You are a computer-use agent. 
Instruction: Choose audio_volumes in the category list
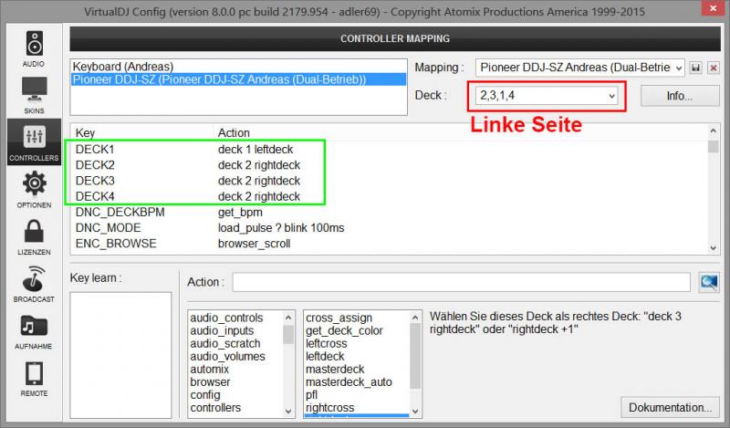[x=227, y=356]
